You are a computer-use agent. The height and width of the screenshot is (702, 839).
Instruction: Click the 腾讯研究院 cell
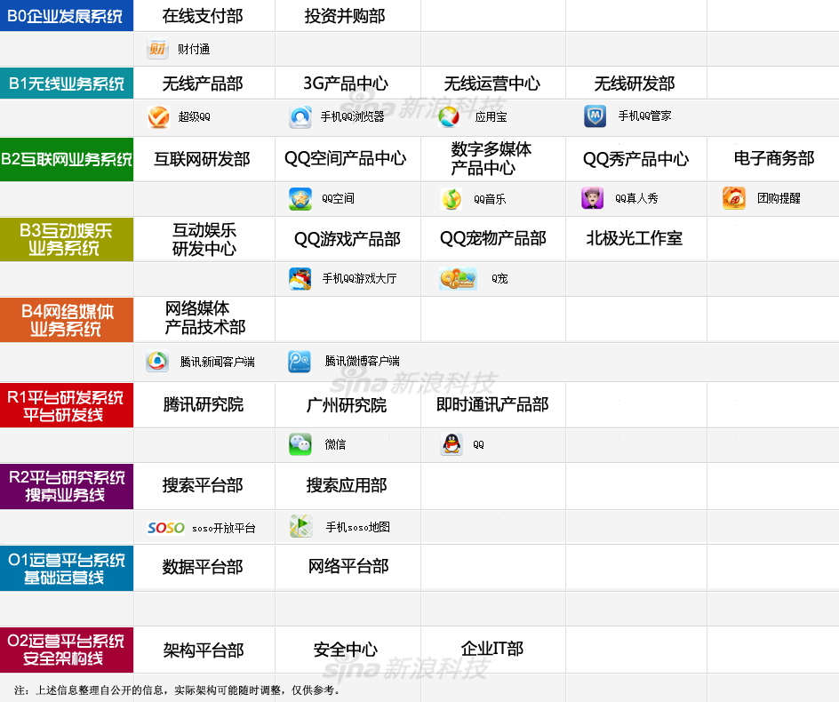tap(204, 405)
